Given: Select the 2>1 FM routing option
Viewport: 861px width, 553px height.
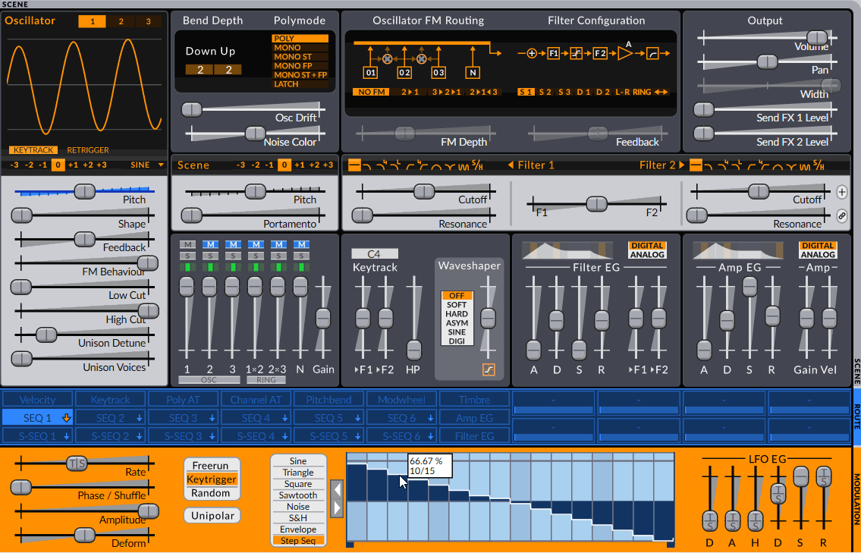Looking at the screenshot, I should (410, 93).
